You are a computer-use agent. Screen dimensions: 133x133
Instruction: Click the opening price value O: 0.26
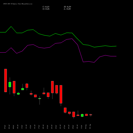tap(46, 9)
